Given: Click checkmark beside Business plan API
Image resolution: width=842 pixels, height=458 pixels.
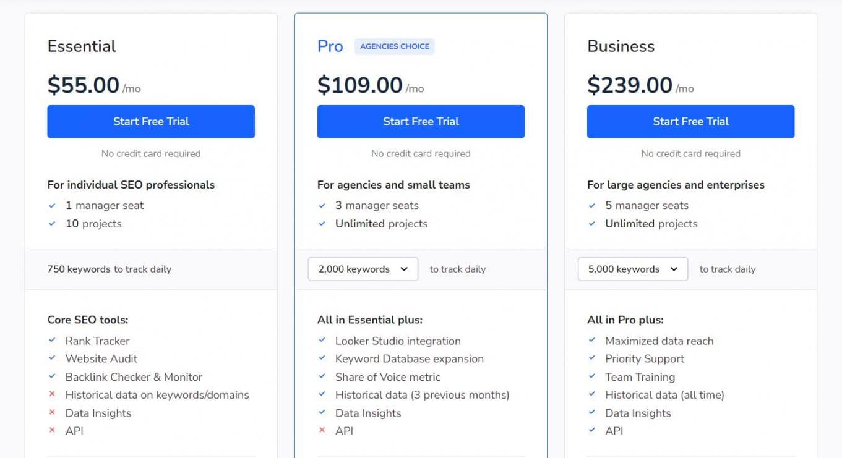Looking at the screenshot, I should coord(592,431).
